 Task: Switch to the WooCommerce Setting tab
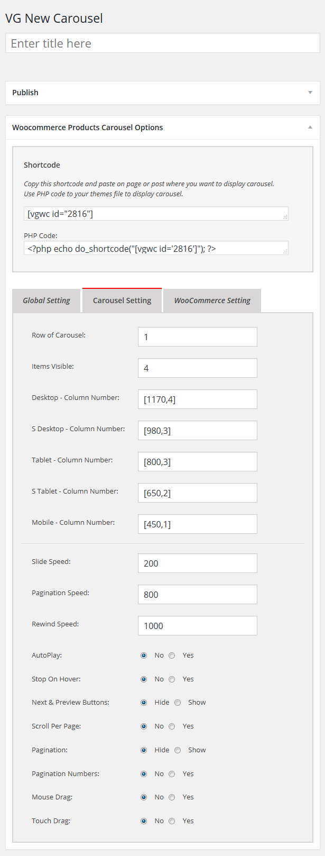click(x=212, y=300)
